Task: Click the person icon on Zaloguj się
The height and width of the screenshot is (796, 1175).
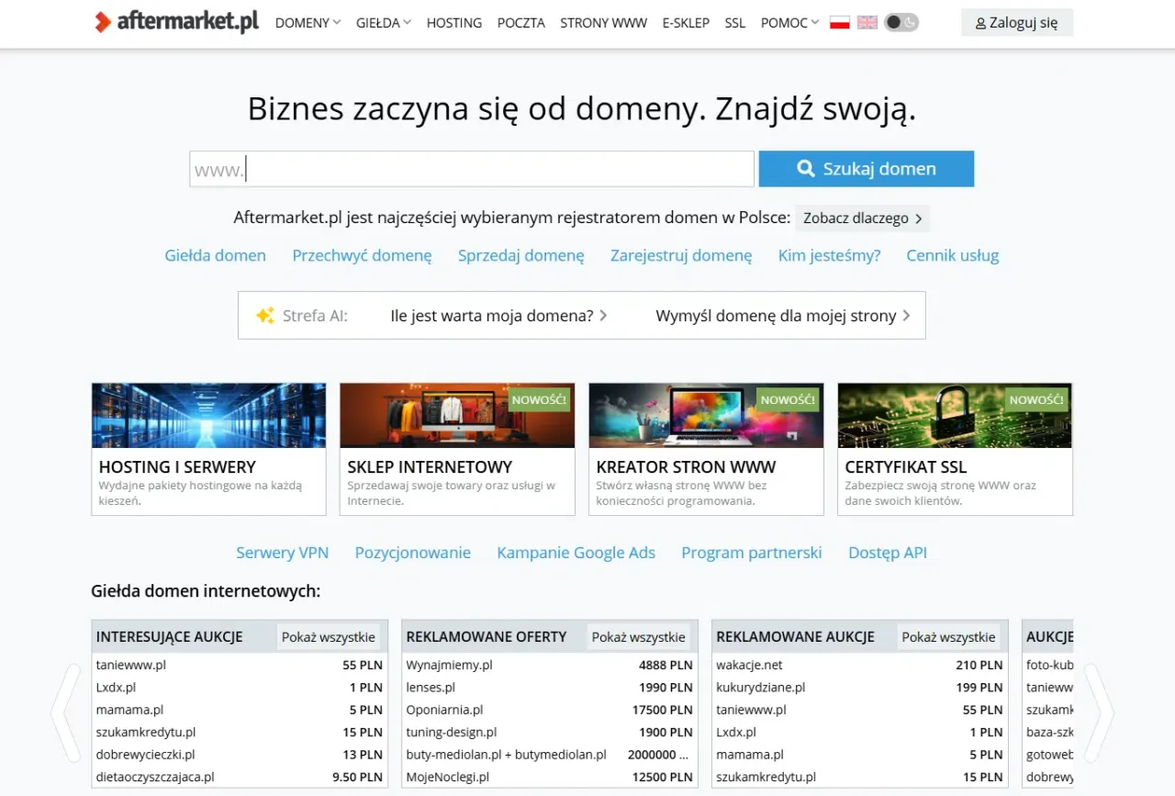Action: [981, 22]
